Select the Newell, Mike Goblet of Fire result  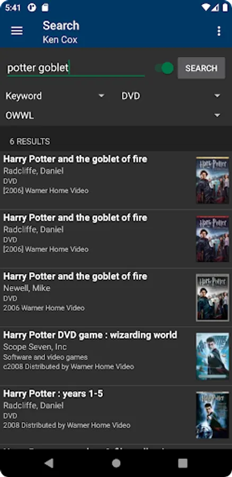tap(116, 297)
